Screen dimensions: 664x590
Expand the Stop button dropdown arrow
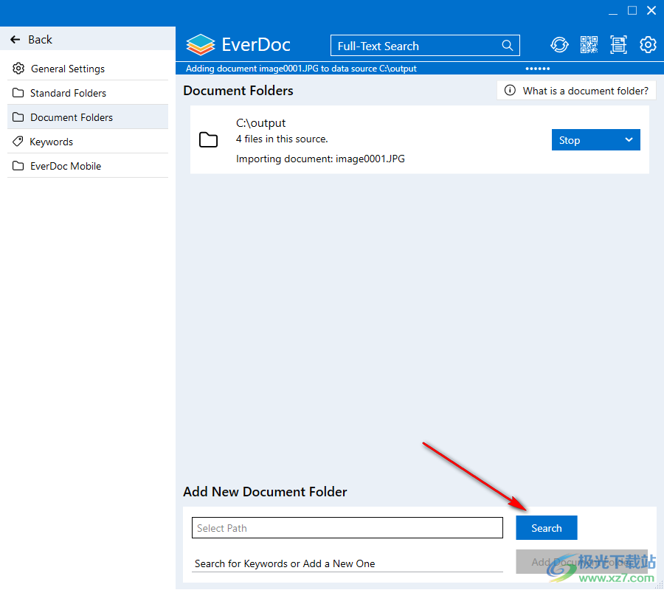[629, 139]
